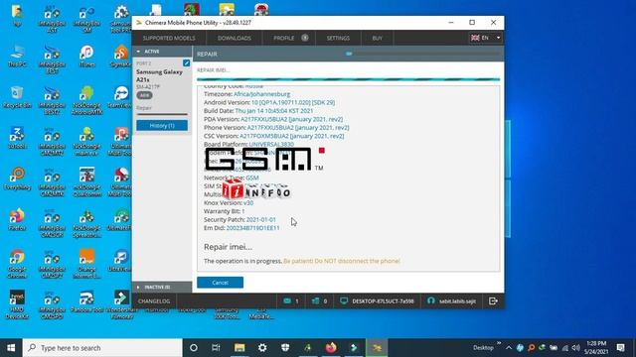Open iTunes desktop shortcut
Image resolution: width=636 pixels, height=357 pixels.
coord(86,57)
